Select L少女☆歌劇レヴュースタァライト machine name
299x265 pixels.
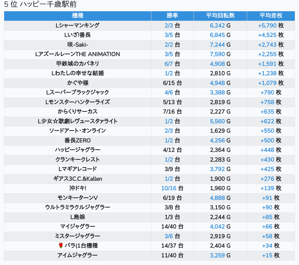[78, 121]
